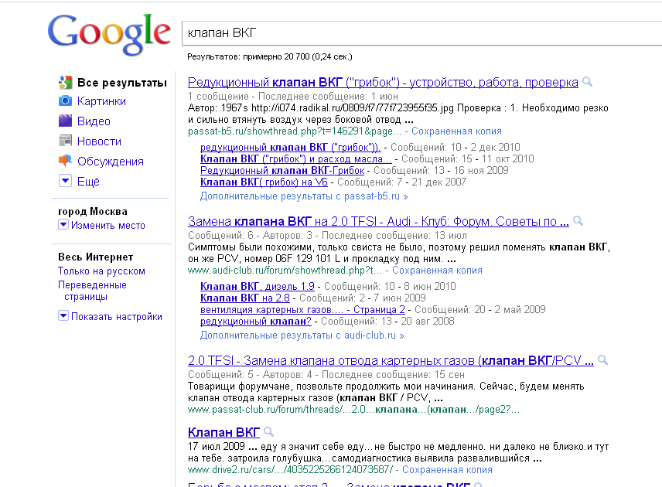
Task: Open sublink "вентиляция картерных газов.... - Страница 2"
Action: pyautogui.click(x=302, y=310)
